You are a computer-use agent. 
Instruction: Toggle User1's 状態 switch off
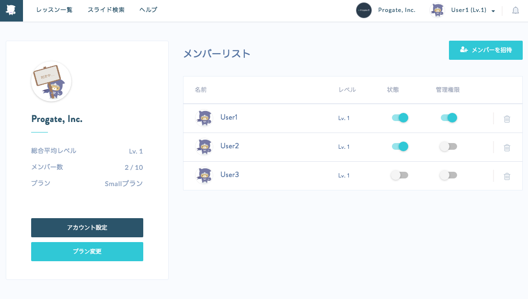click(x=400, y=118)
